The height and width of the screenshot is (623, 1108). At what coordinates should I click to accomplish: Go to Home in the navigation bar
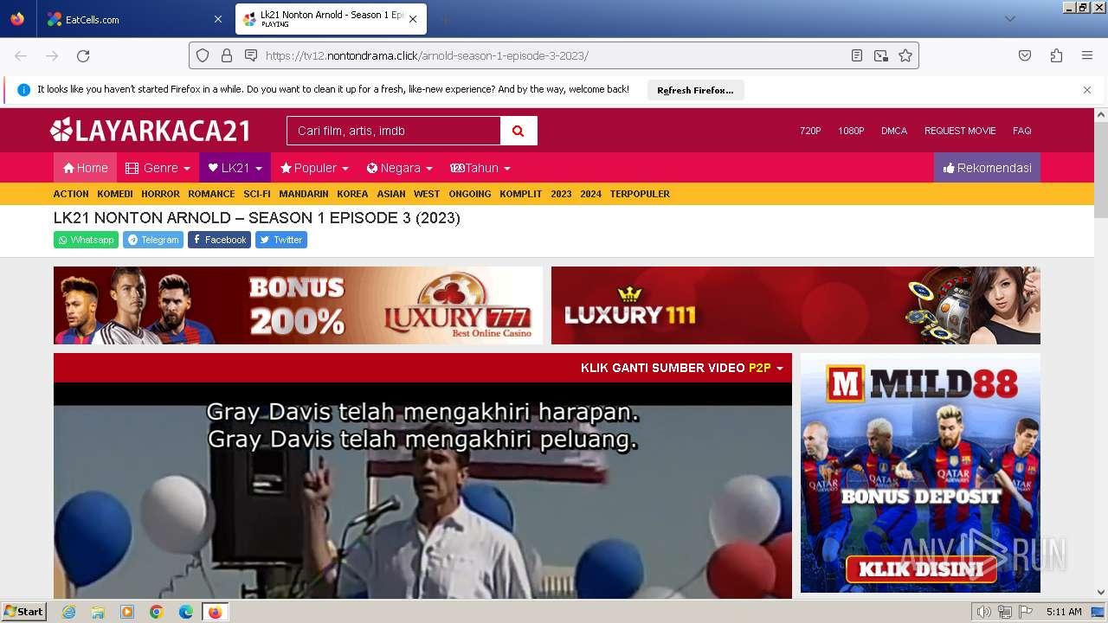point(85,168)
